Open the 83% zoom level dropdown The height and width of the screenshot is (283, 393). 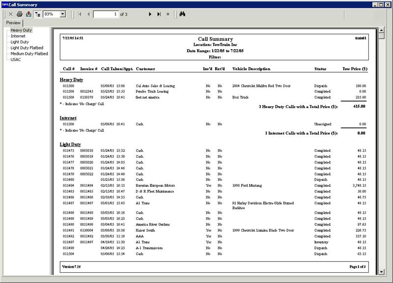[x=63, y=14]
